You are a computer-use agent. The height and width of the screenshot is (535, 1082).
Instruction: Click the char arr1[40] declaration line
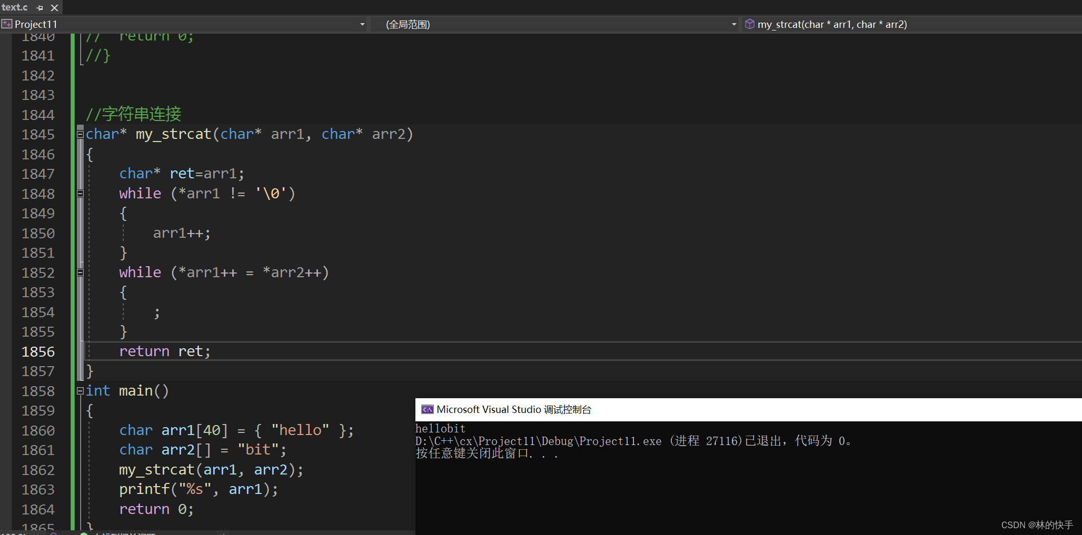(236, 430)
